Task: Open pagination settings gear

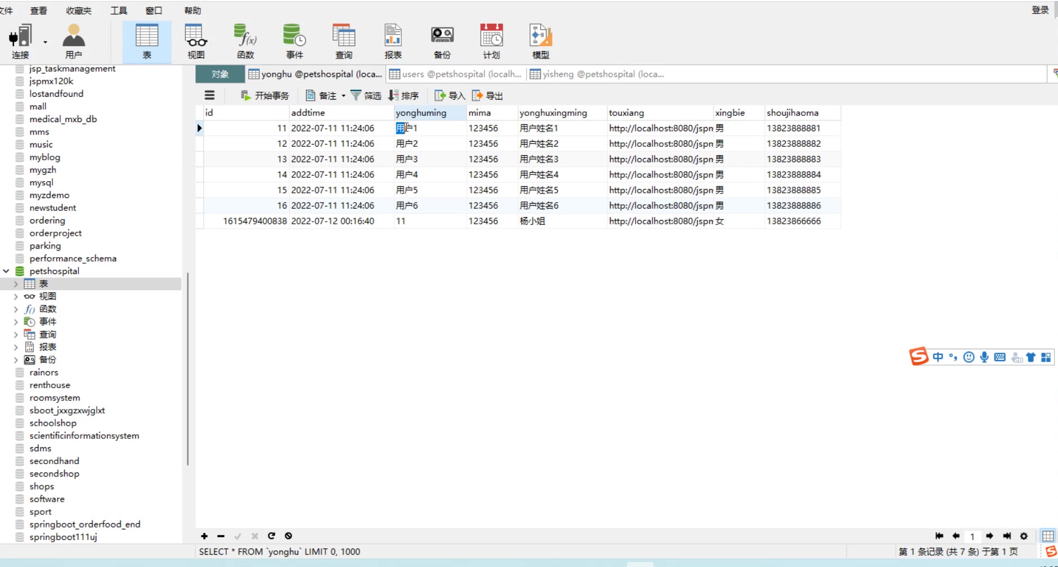Action: click(x=1024, y=536)
